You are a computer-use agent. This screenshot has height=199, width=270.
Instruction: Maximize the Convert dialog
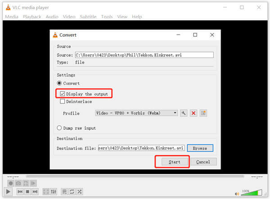(x=195, y=35)
